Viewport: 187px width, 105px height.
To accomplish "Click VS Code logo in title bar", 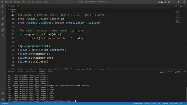I will coord(2,2).
